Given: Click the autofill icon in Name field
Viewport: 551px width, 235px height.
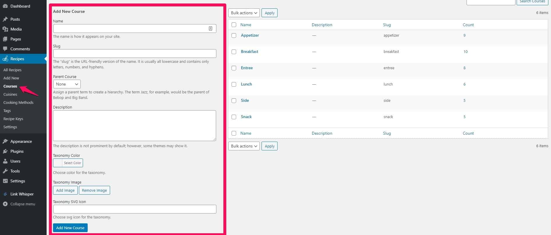Looking at the screenshot, I should tap(211, 29).
